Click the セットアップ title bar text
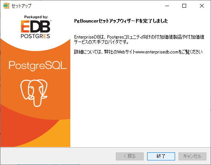Image resolution: width=211 pixels, height=165 pixels. [21, 6]
